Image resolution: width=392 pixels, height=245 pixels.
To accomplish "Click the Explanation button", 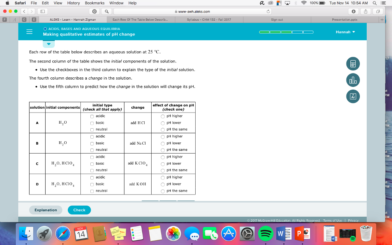I will click(46, 210).
